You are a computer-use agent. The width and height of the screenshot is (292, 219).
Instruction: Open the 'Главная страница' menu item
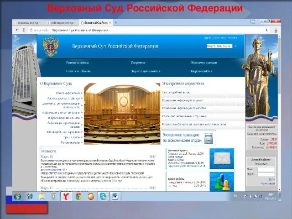[x=77, y=63]
